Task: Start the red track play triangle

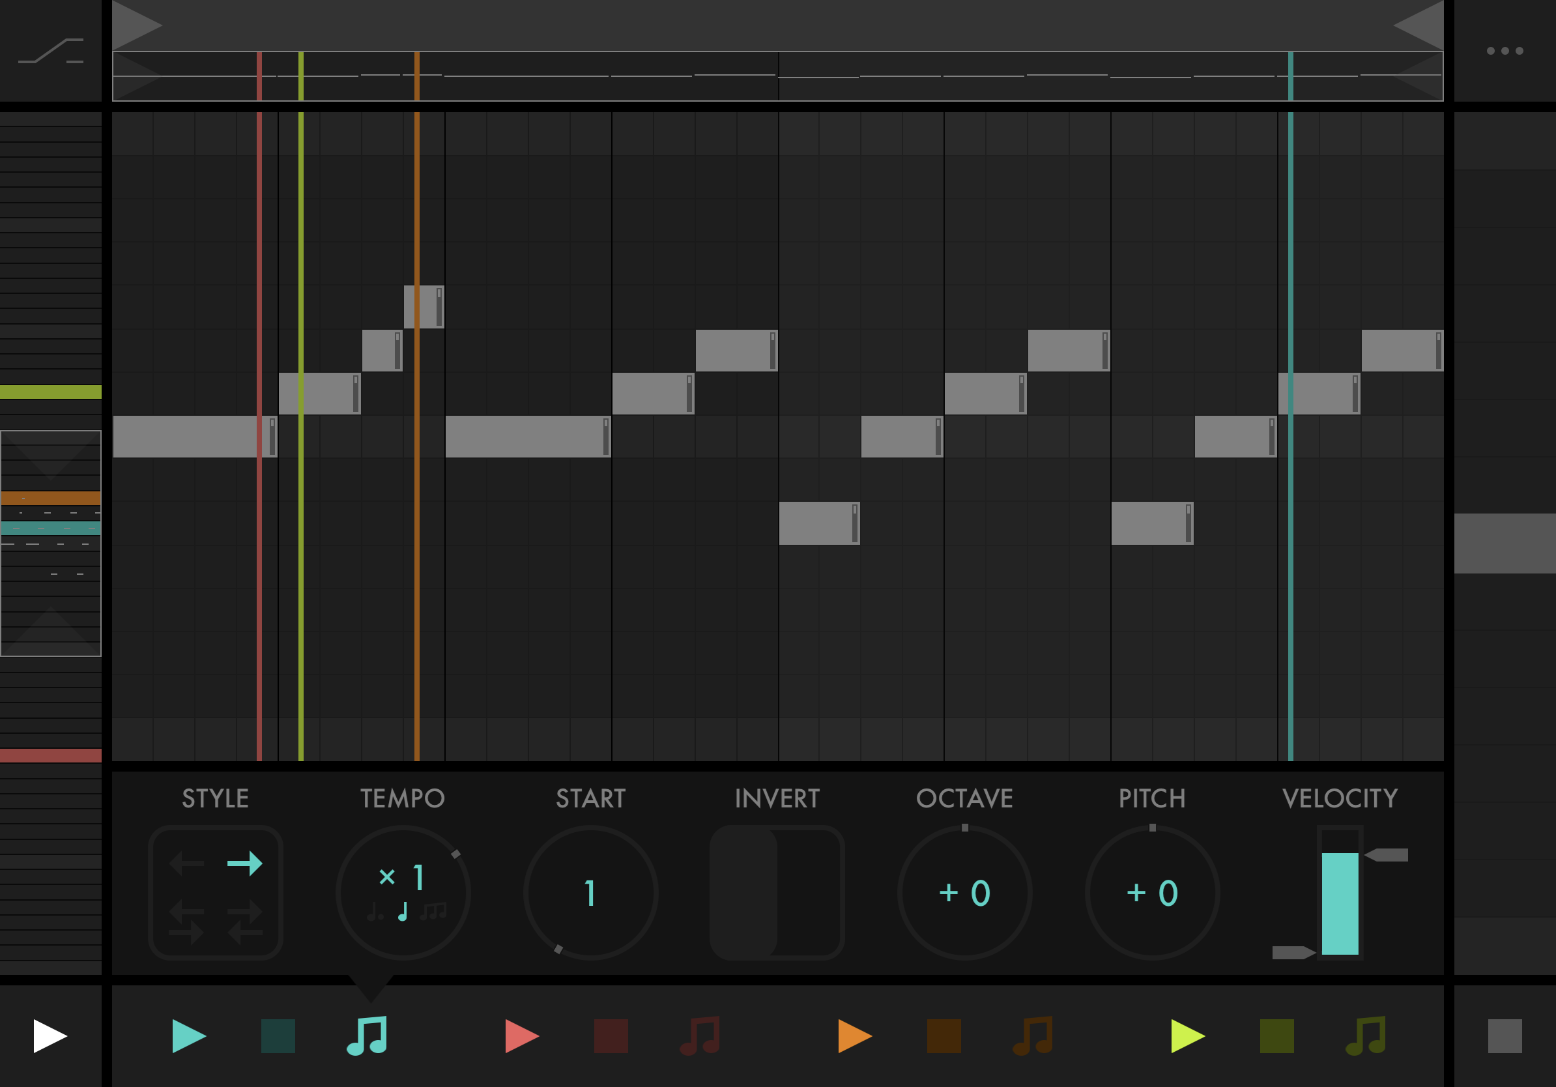Action: [x=521, y=1036]
